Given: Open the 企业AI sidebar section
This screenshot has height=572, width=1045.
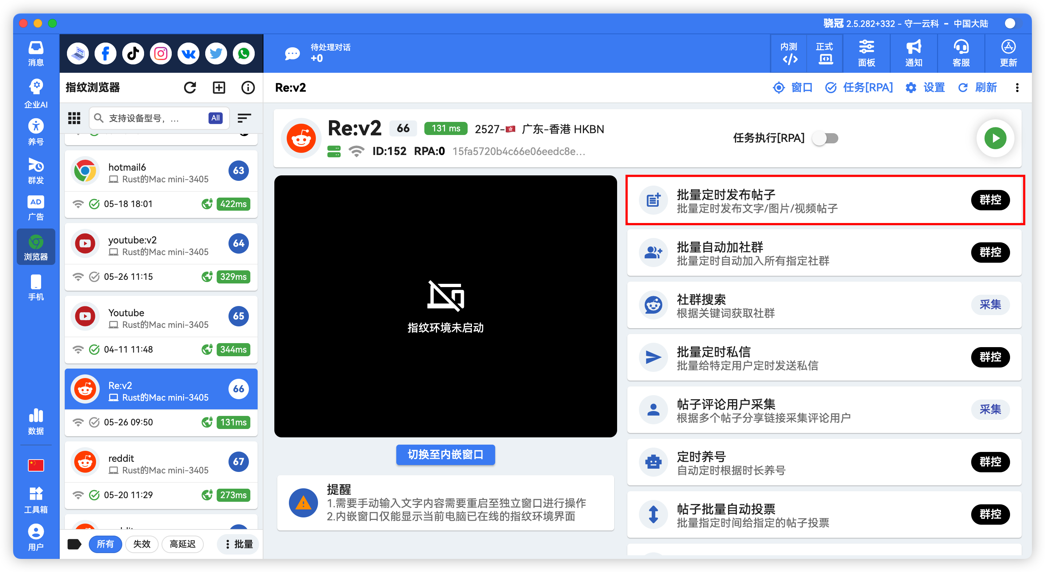Looking at the screenshot, I should tap(36, 93).
